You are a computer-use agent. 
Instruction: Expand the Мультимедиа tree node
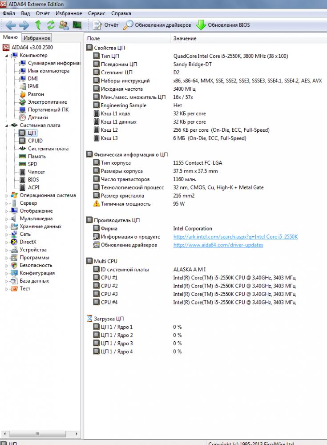7,219
